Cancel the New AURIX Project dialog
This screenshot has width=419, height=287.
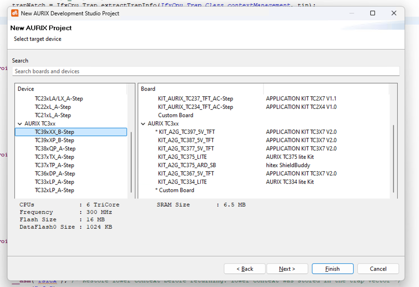pyautogui.click(x=378, y=268)
